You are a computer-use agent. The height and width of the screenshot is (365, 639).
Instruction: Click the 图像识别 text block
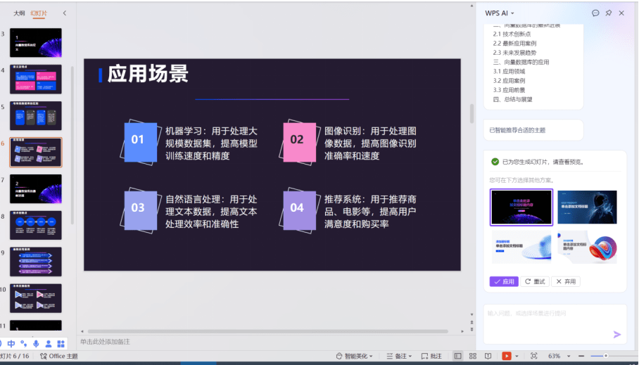click(370, 143)
